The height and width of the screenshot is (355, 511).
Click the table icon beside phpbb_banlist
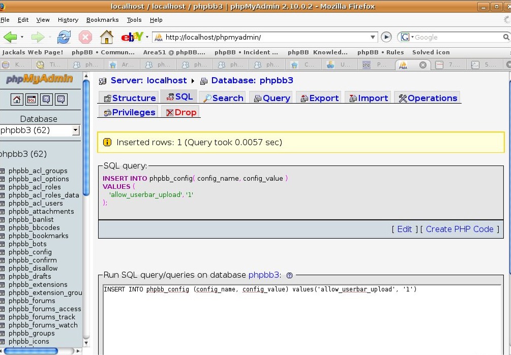[2, 219]
